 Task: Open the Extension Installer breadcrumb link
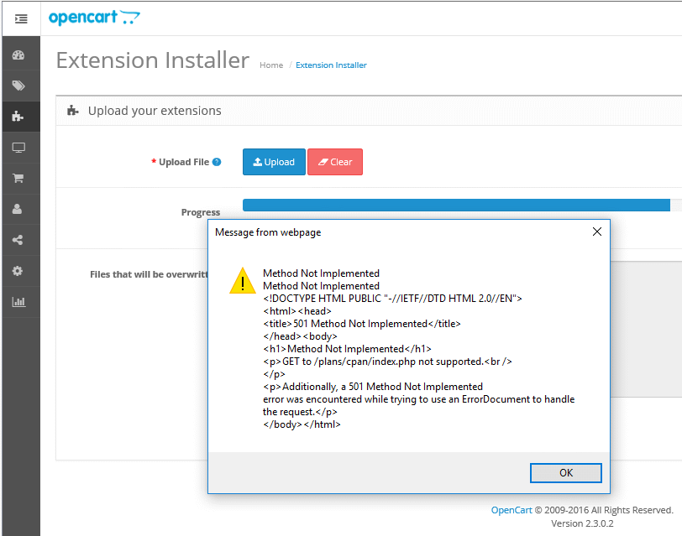331,65
